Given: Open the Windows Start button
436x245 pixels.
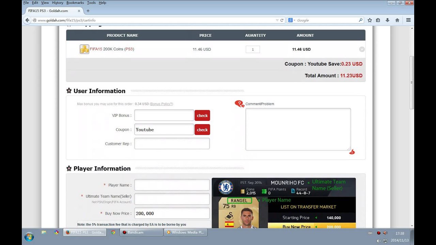Looking at the screenshot, I should pos(29,236).
